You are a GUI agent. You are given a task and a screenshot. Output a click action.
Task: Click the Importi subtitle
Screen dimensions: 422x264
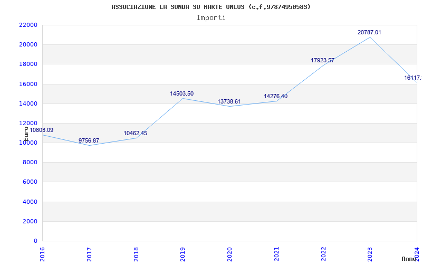[211, 18]
